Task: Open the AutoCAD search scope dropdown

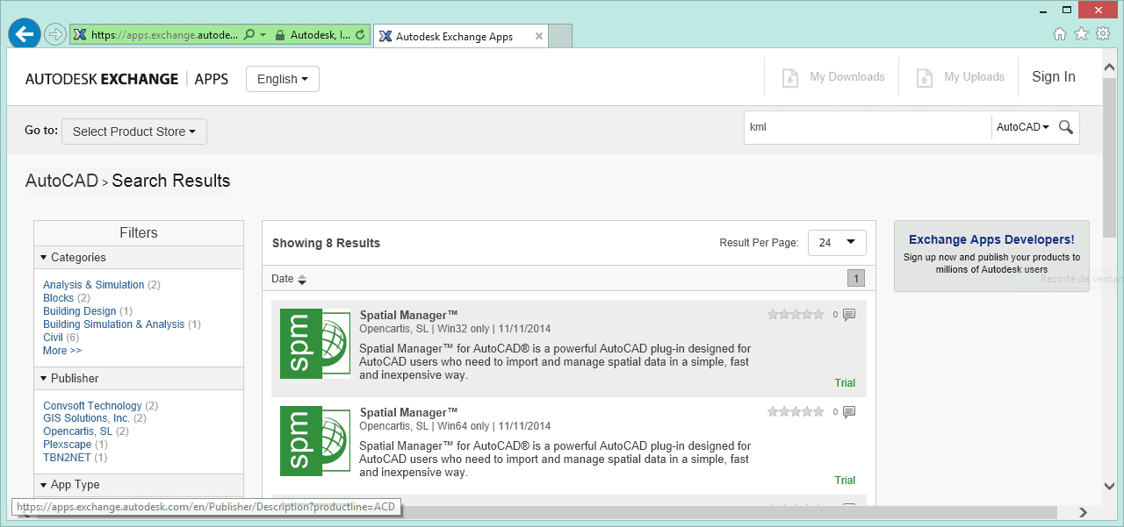Action: click(x=1022, y=127)
